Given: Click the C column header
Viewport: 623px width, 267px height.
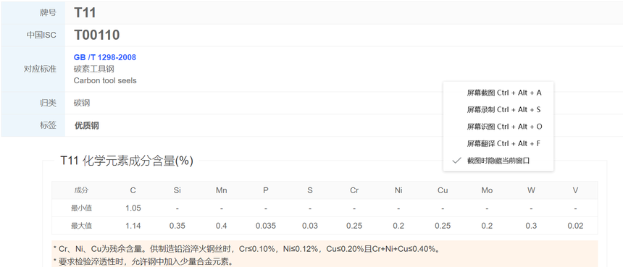Looking at the screenshot, I should pos(133,190).
